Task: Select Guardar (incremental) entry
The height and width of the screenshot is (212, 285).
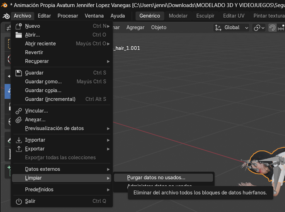Action: pyautogui.click(x=62, y=99)
